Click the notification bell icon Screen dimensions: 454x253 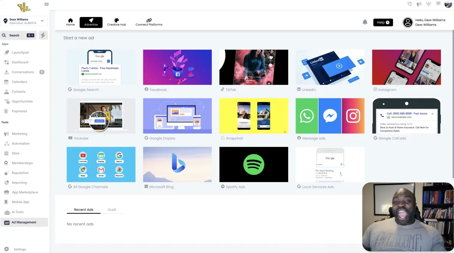coord(365,22)
